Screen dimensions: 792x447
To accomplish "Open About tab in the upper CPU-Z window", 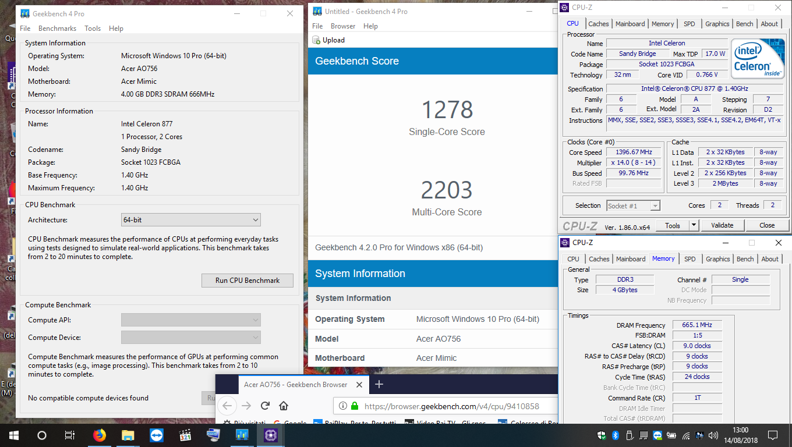I will tap(769, 24).
